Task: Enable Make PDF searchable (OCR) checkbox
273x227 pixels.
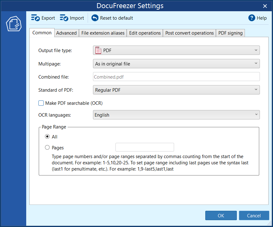Action: 41,103
